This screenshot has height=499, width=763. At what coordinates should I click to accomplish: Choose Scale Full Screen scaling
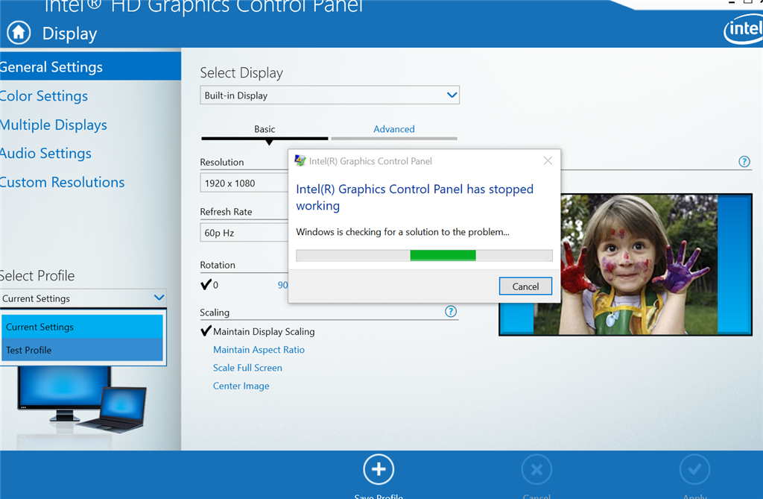[x=247, y=368]
